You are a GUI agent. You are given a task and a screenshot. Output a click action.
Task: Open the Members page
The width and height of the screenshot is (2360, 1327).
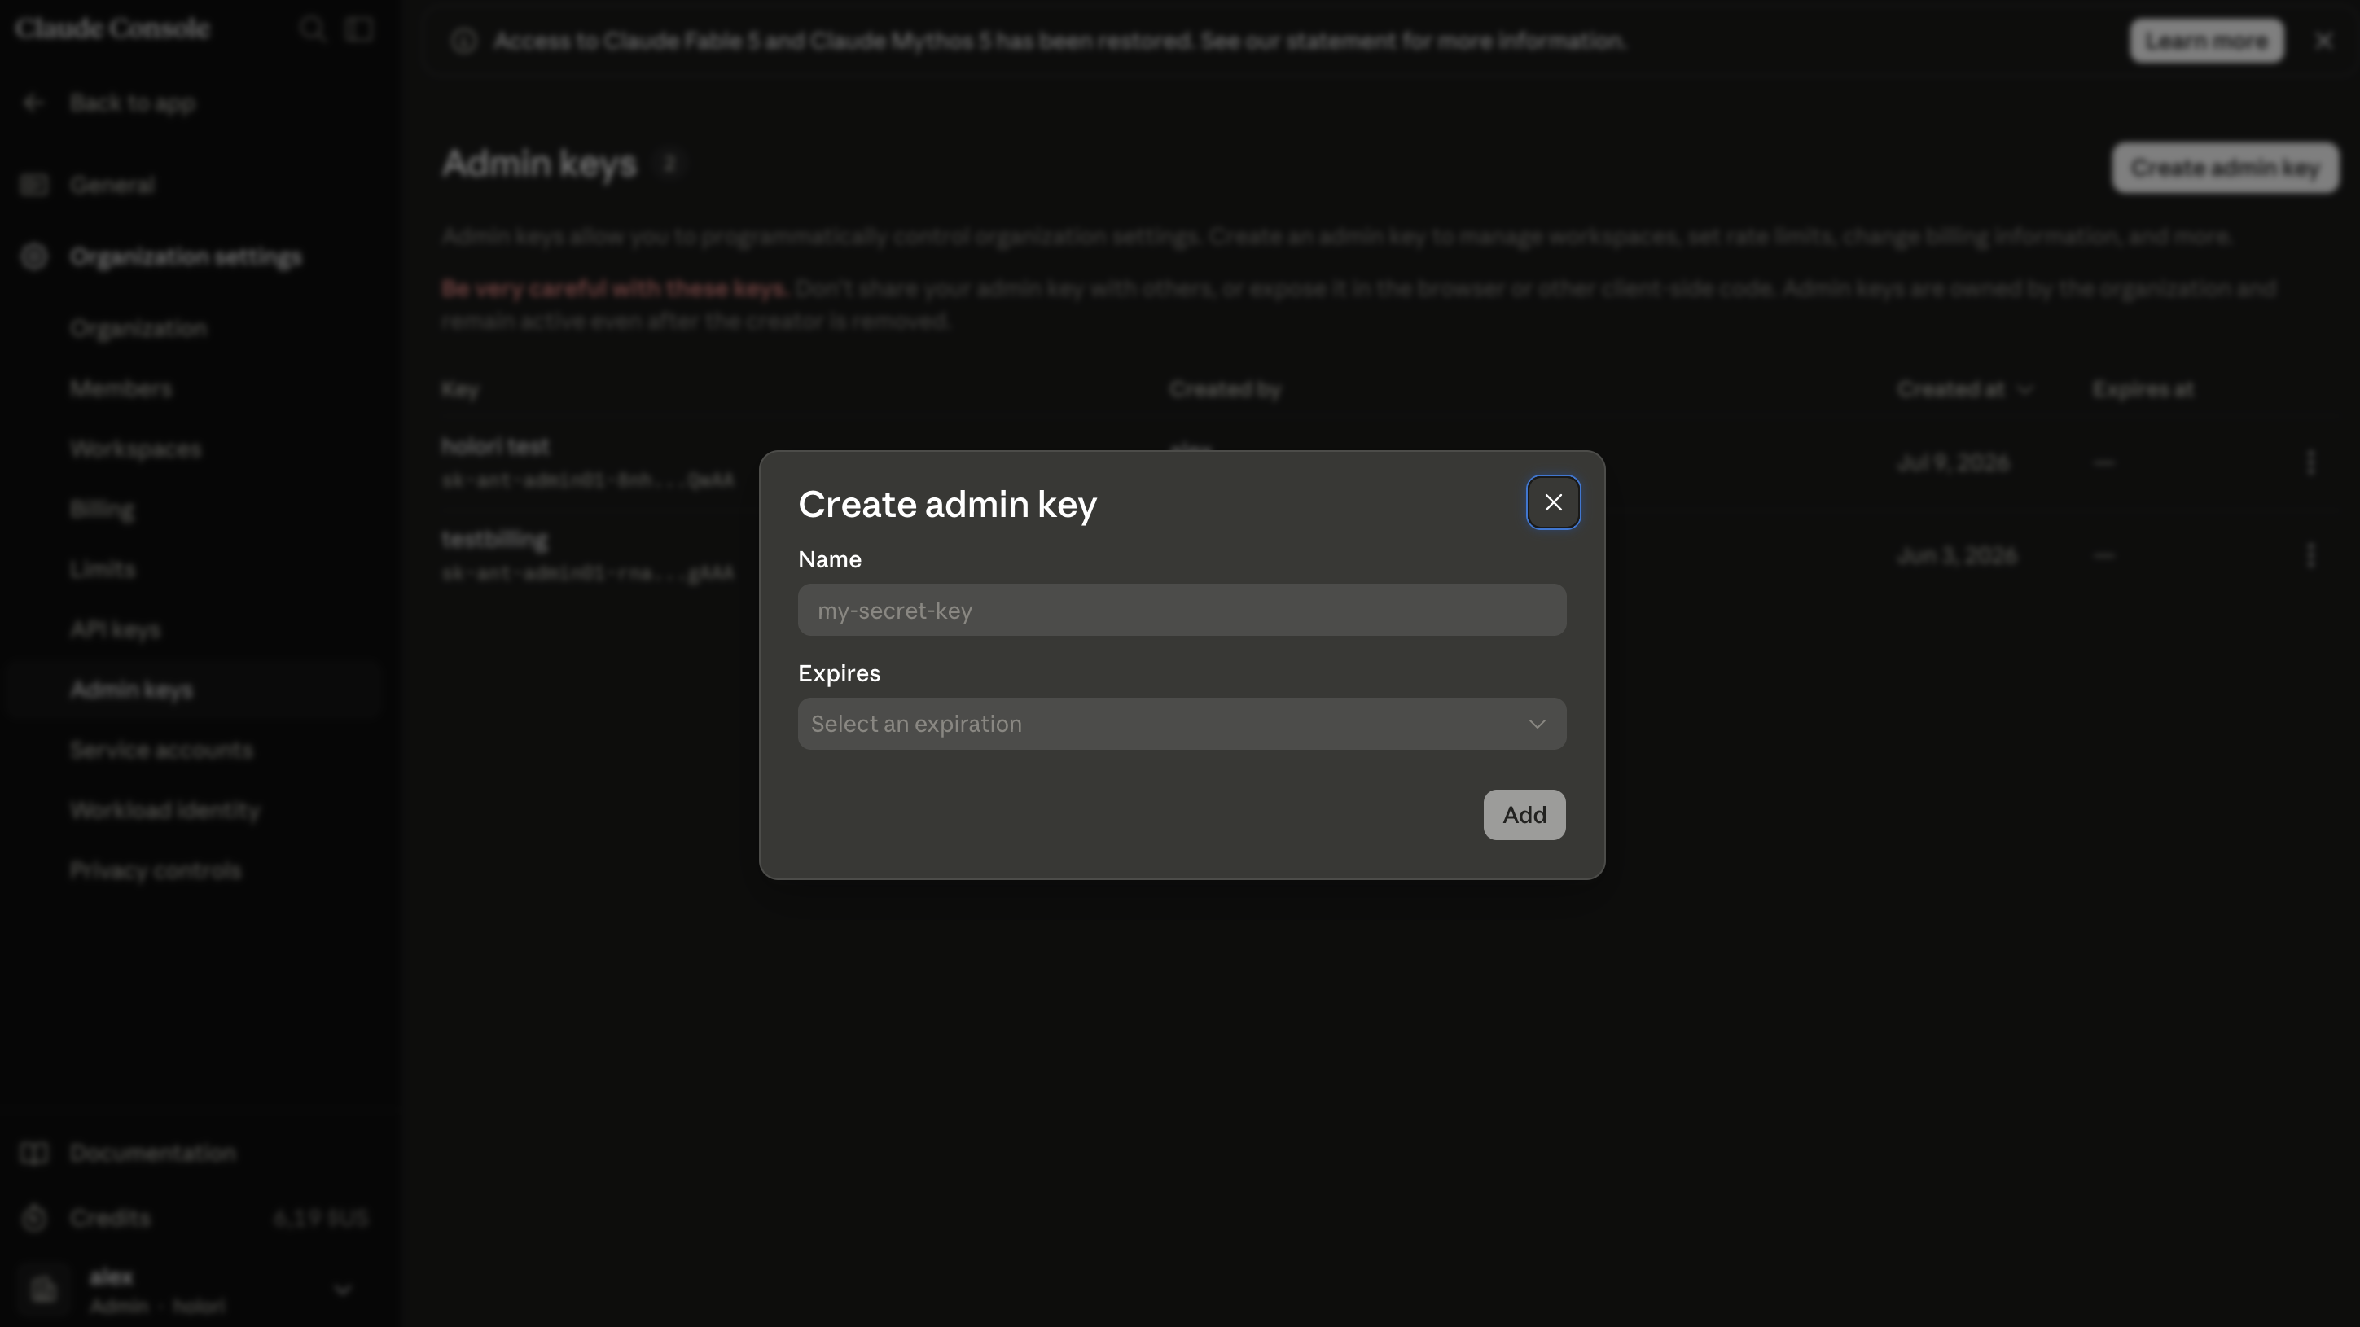(x=121, y=388)
